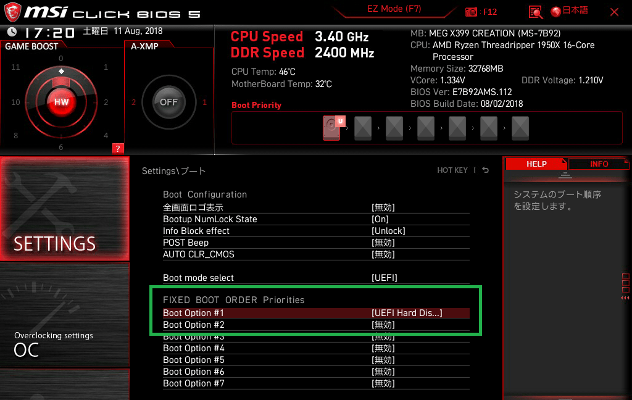632x400 pixels.
Task: Click the language globe icon
Action: 555,12
